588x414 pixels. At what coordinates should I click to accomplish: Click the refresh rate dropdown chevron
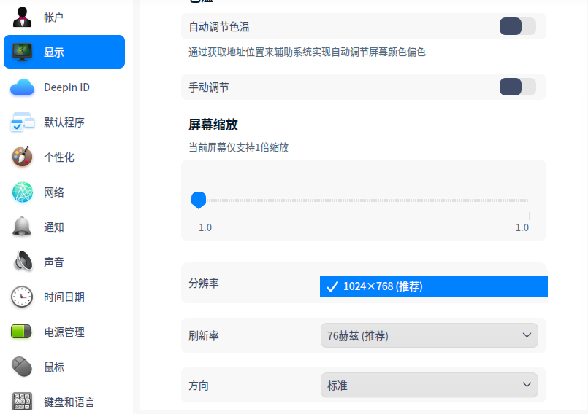coord(527,335)
